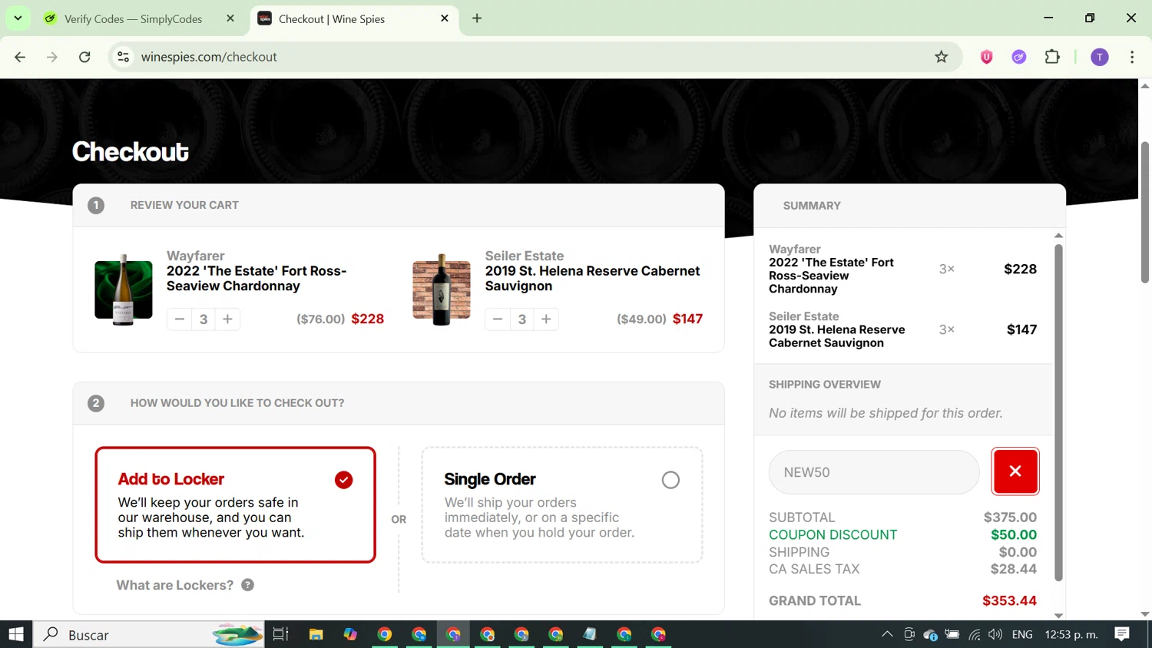This screenshot has height=648, width=1152.
Task: Bookmark this page with the star icon
Action: (942, 57)
